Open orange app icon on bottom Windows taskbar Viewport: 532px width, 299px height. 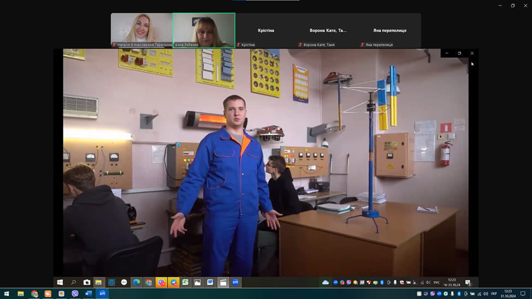[x=48, y=294]
